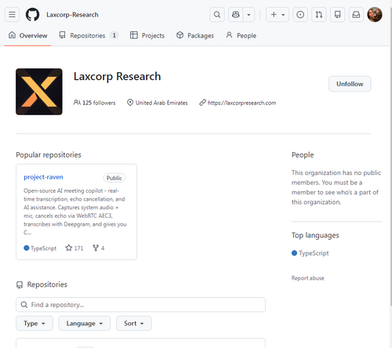
Task: Open the notifications inbox icon
Action: pyautogui.click(x=356, y=15)
